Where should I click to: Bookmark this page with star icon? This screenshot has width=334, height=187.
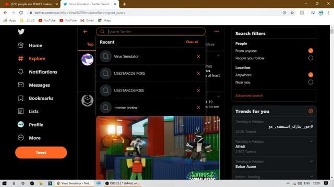point(292,12)
